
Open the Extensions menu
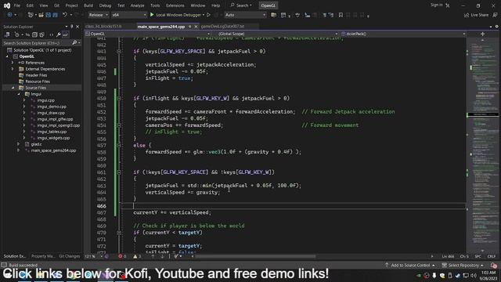pos(175,5)
